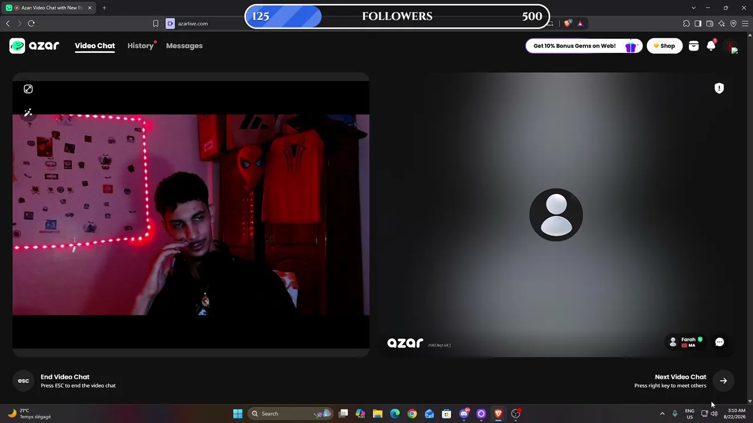Bookmark this page
Viewport: 753px width, 423px height.
(155, 23)
